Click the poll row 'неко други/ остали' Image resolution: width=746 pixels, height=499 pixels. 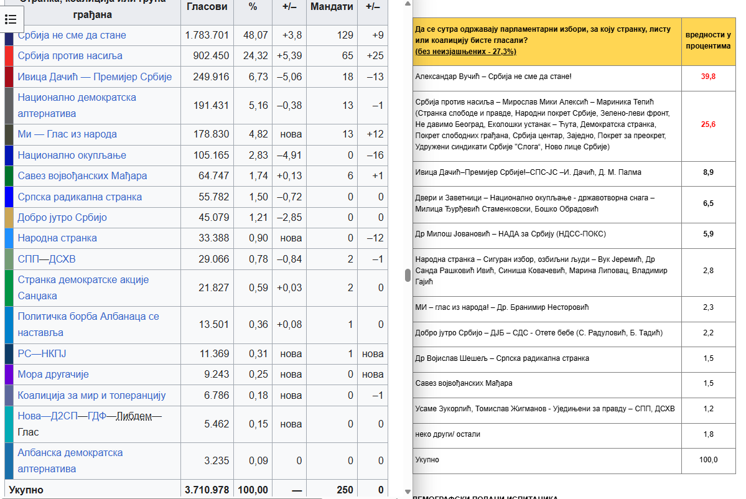pyautogui.click(x=547, y=434)
